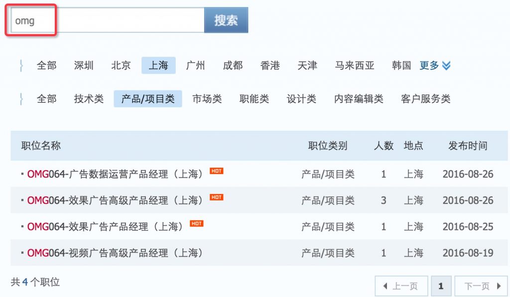Select 客户服务类 category filter
Image resolution: width=510 pixels, height=297 pixels.
425,99
